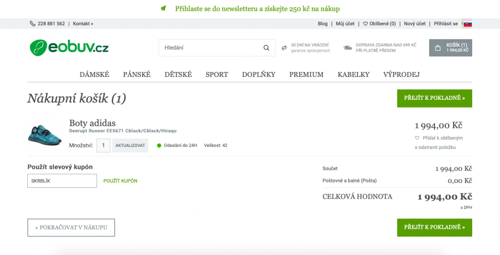The image size is (500, 255).
Task: Open the VÝPRODEJ menu category
Action: point(401,75)
